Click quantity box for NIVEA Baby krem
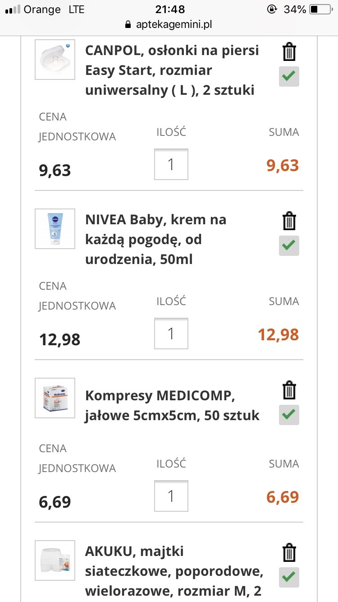 click(x=171, y=333)
